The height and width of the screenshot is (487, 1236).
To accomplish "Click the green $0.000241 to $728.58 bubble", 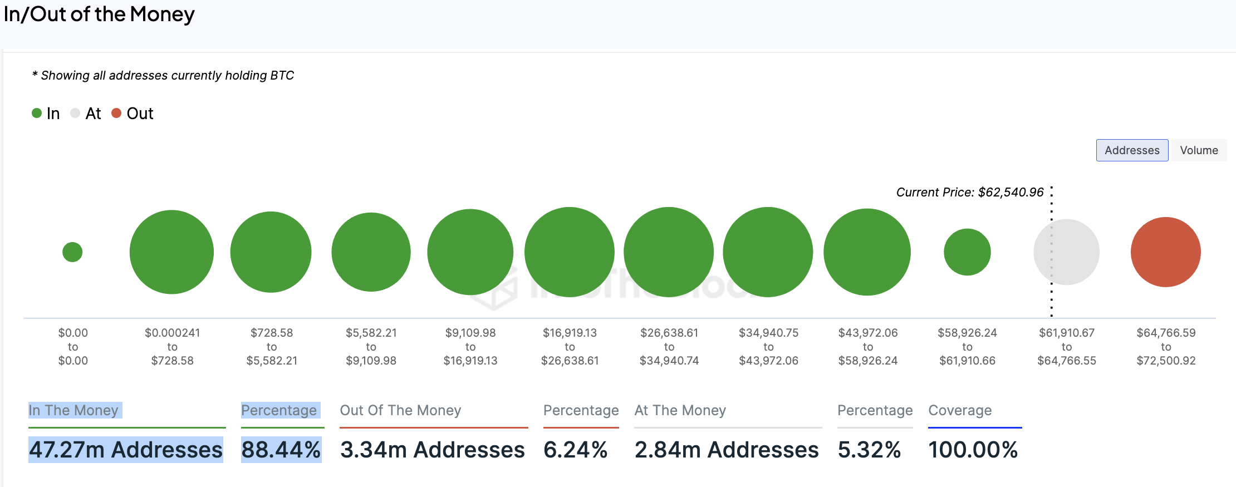I will [171, 252].
